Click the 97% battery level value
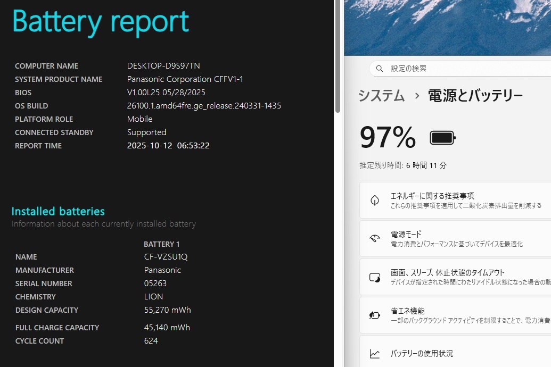Screen dimensions: 551x367 388,137
